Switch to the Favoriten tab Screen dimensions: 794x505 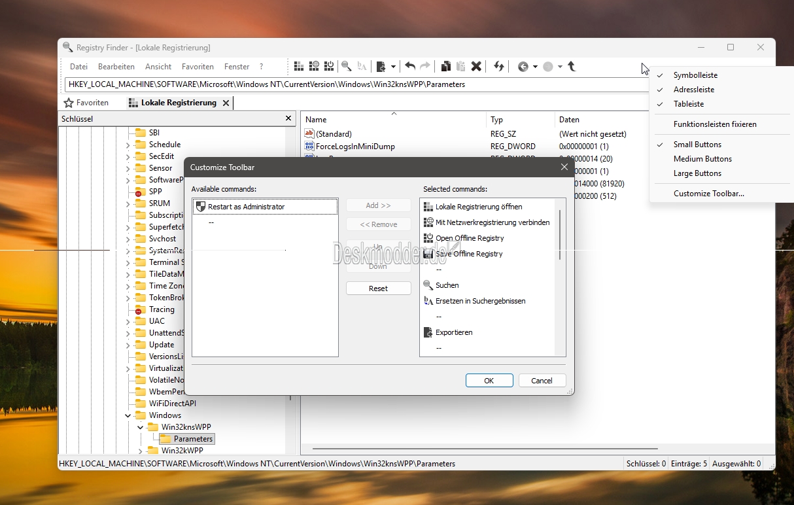coord(86,103)
